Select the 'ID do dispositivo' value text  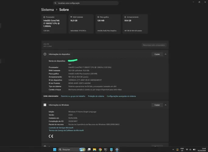point(85,80)
